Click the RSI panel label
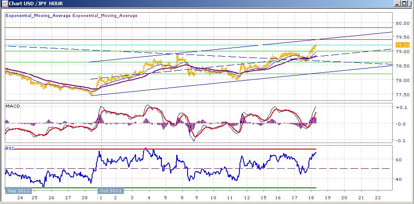 coord(10,149)
